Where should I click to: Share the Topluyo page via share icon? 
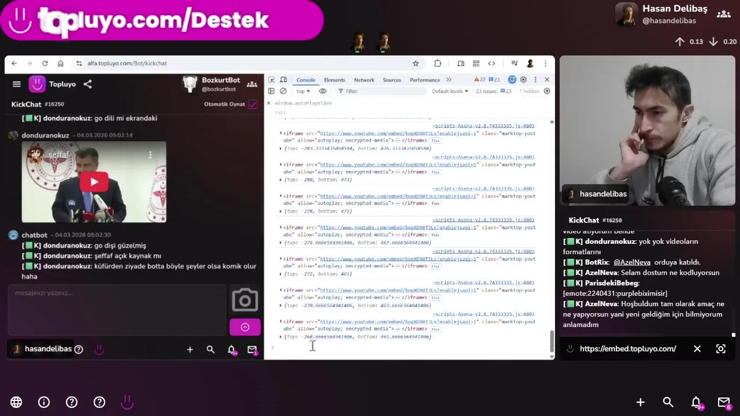(x=87, y=84)
